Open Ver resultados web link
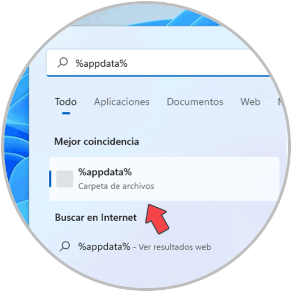This screenshot has width=292, height=292. pos(175,247)
